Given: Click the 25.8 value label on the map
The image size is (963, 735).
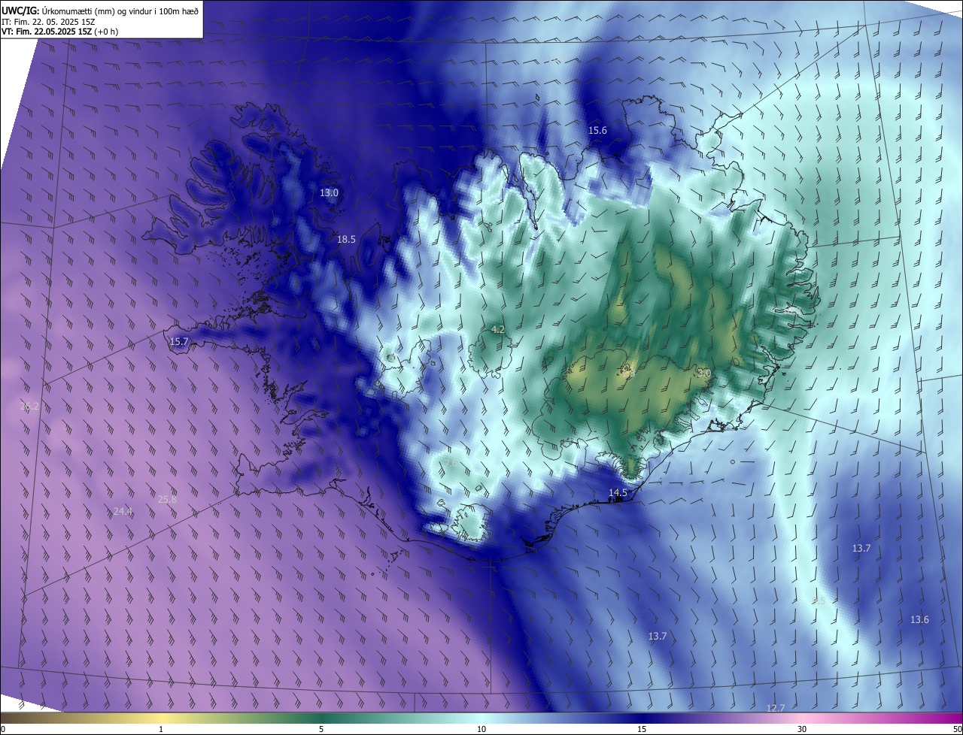Looking at the screenshot, I should (x=167, y=499).
